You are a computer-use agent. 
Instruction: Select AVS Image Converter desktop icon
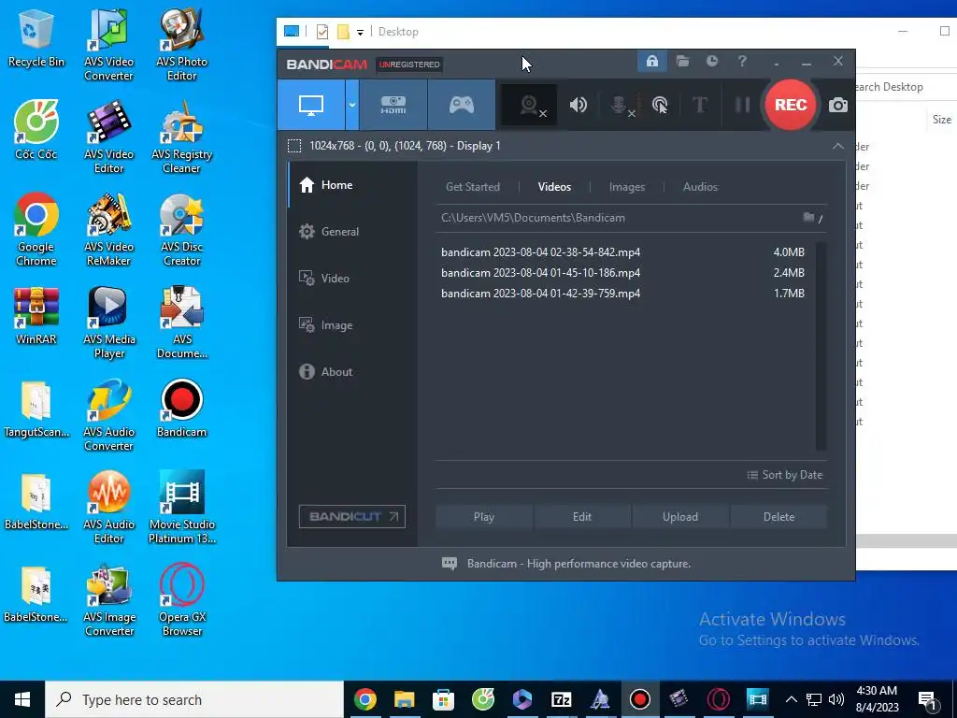(108, 600)
